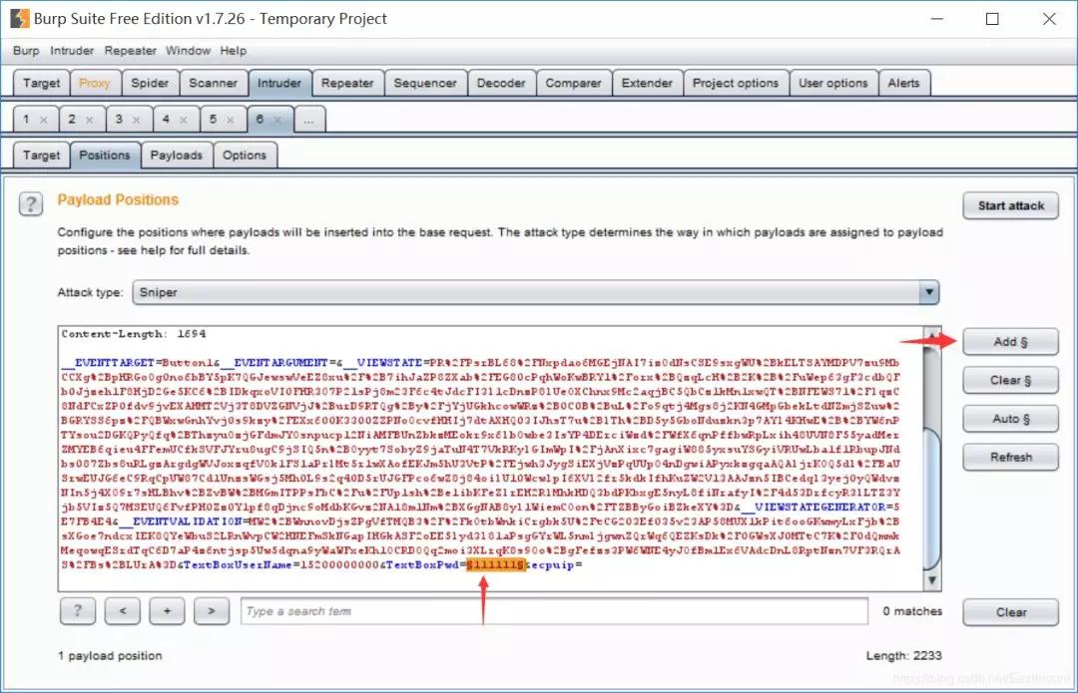Select Intruder attack tab number 3
The height and width of the screenshot is (693, 1078).
pos(119,120)
